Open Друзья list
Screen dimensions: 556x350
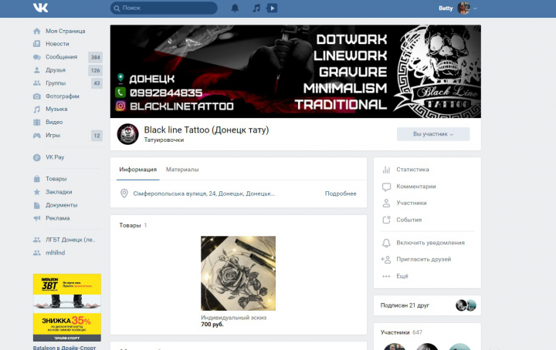pos(56,70)
